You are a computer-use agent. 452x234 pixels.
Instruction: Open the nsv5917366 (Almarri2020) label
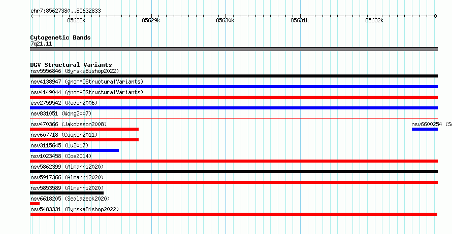[67, 177]
